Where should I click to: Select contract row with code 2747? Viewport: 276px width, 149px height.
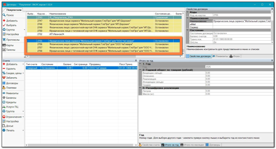tap(104, 21)
